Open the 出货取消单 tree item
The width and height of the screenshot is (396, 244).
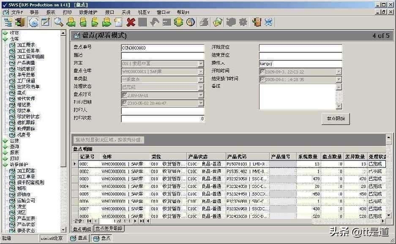point(28,87)
